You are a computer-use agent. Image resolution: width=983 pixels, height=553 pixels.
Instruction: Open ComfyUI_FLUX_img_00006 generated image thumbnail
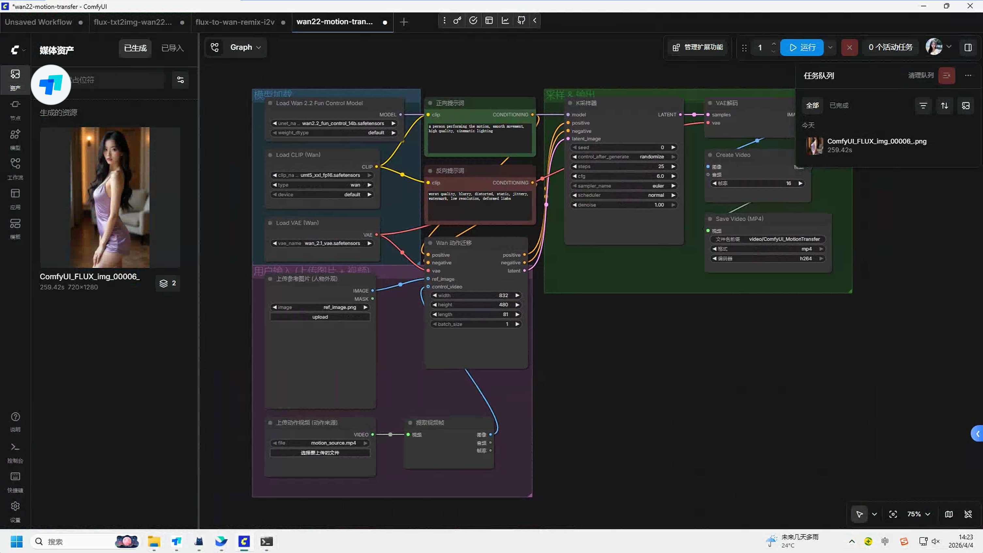pyautogui.click(x=110, y=197)
